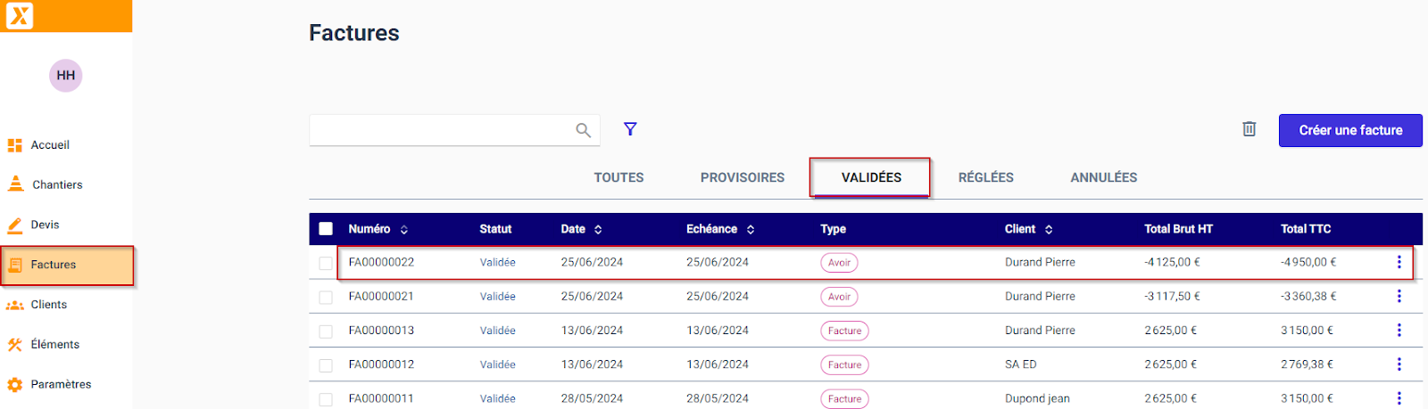Click client SA ED cell

coord(1020,364)
